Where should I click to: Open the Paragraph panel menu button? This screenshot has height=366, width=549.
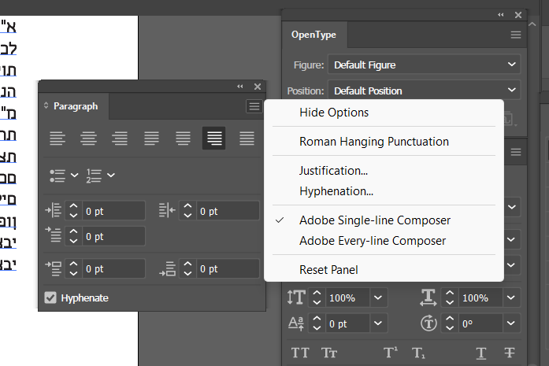point(254,106)
